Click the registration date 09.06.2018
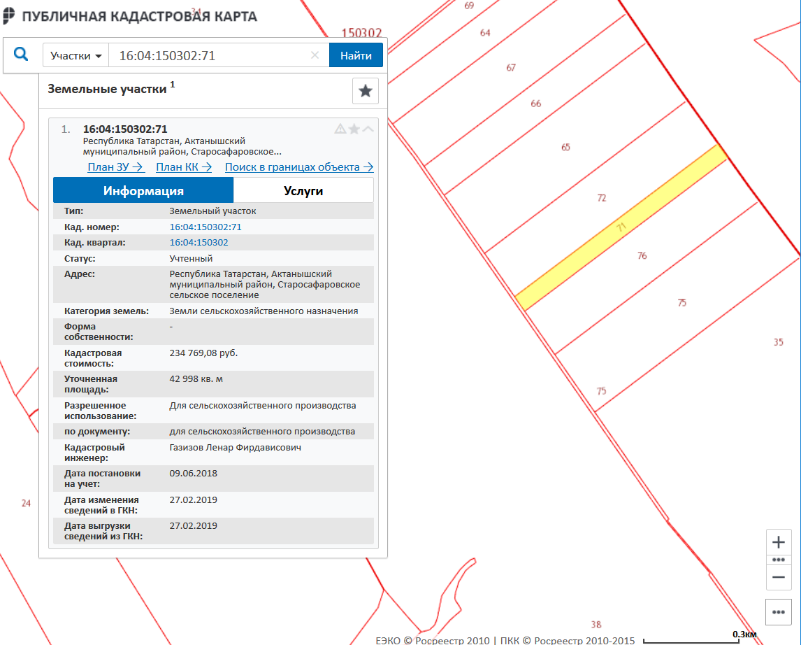The image size is (801, 645). 193,474
